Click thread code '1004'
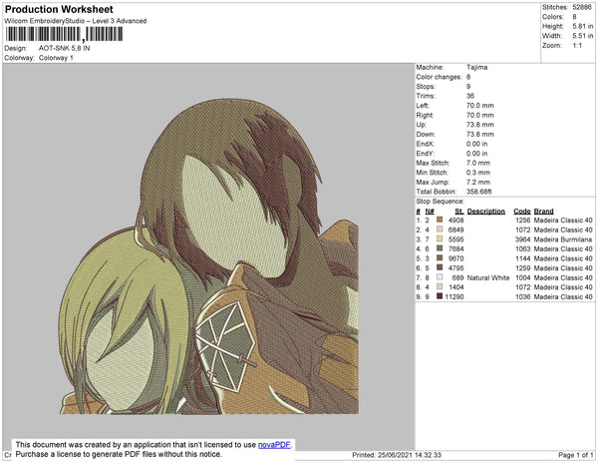 point(523,277)
